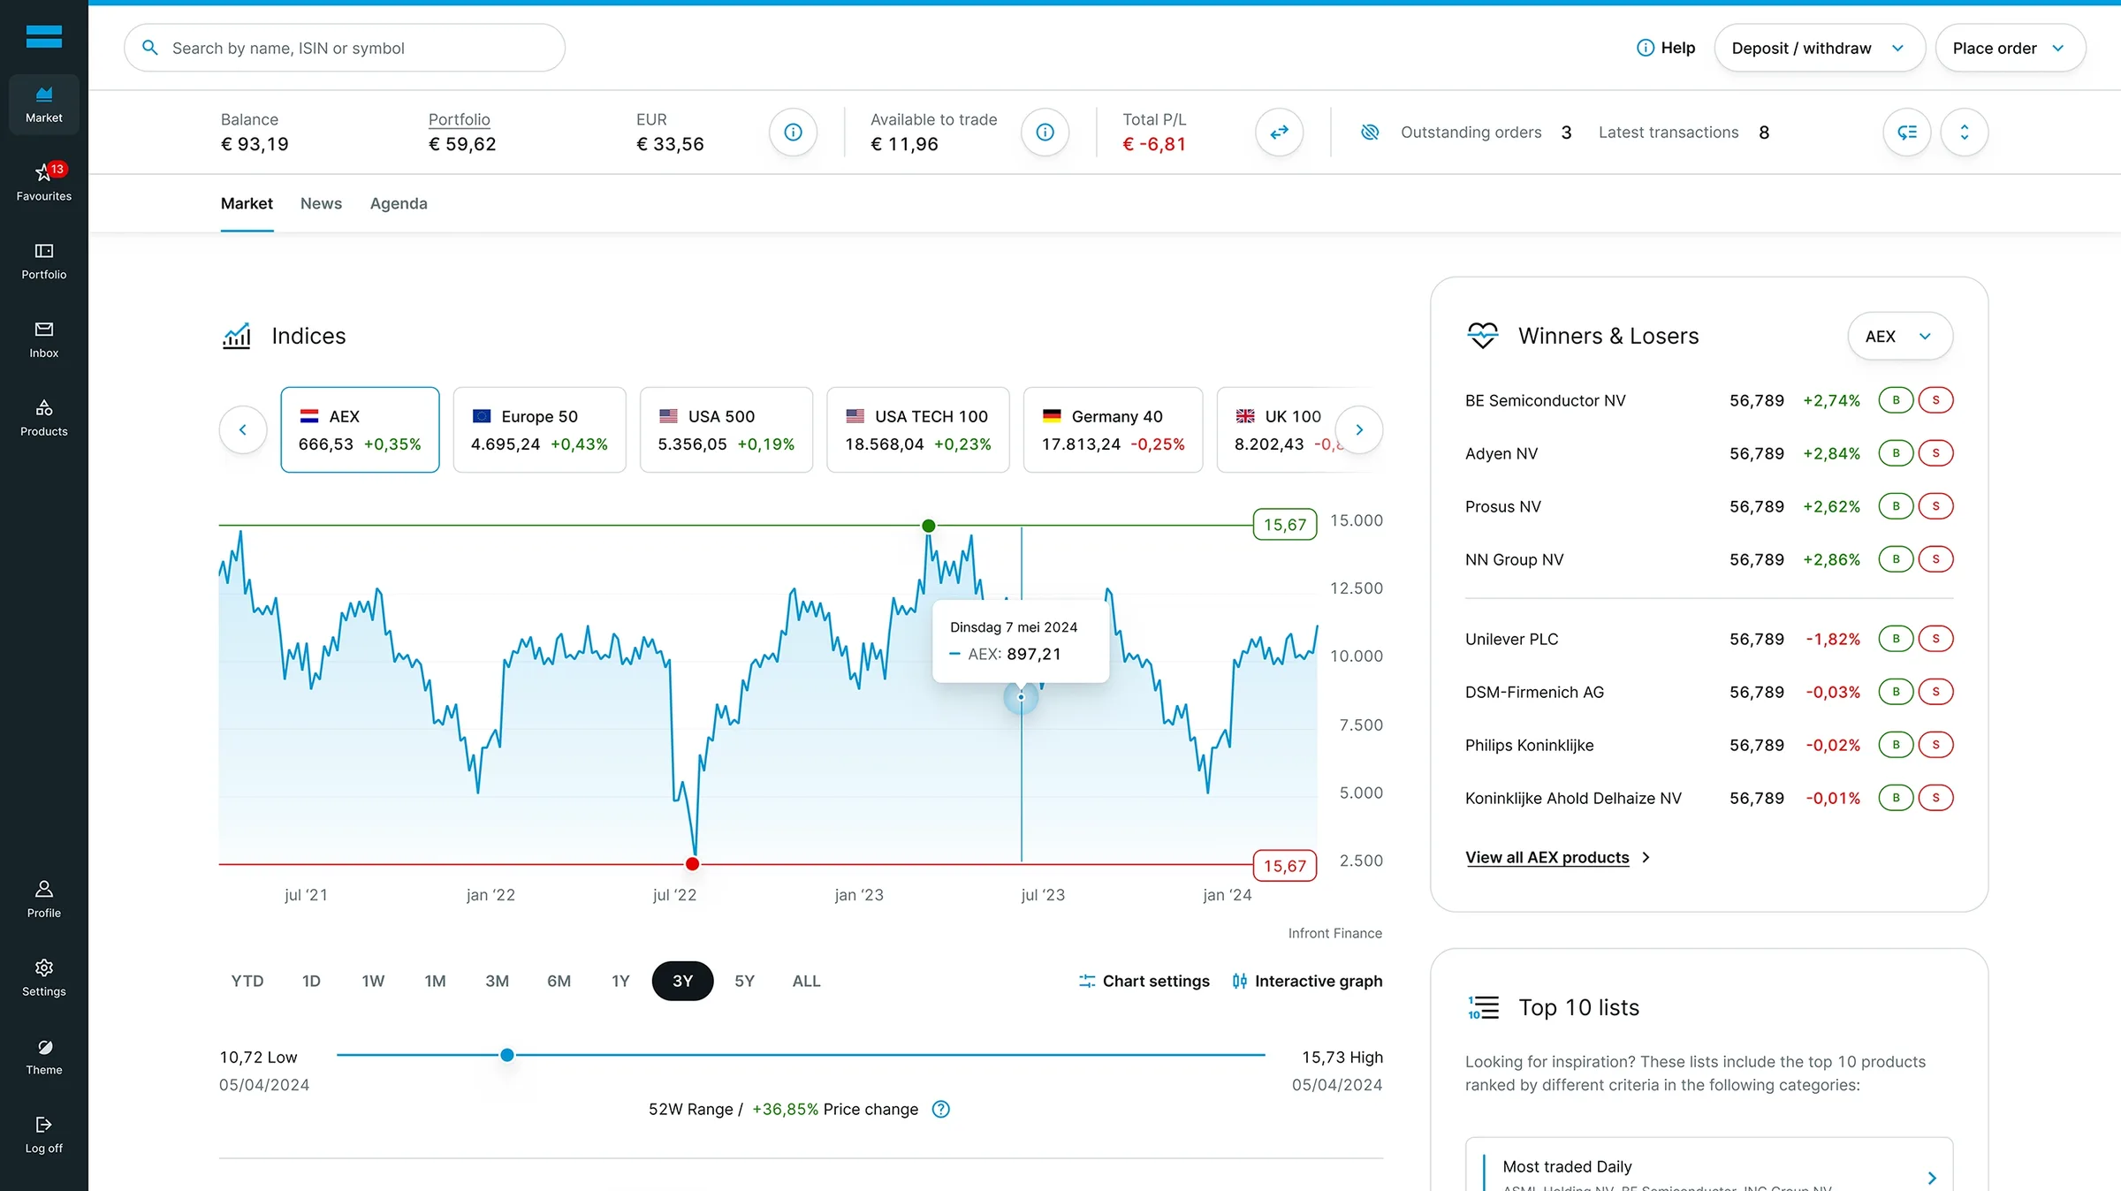This screenshot has width=2121, height=1191.
Task: Open info icon beside Available to trade
Action: click(x=1045, y=132)
